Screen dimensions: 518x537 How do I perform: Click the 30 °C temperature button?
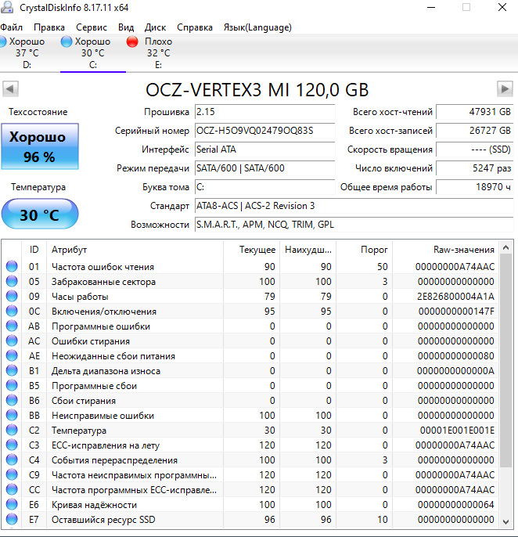[40, 214]
